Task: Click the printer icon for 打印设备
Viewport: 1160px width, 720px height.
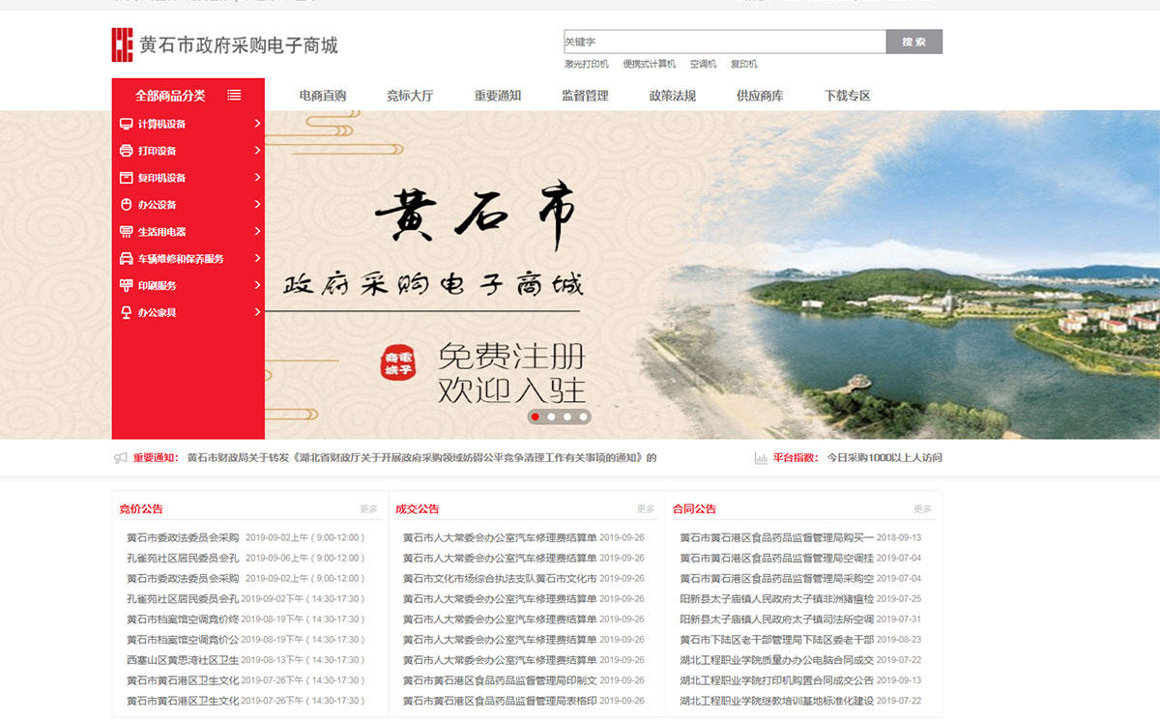Action: pos(126,151)
